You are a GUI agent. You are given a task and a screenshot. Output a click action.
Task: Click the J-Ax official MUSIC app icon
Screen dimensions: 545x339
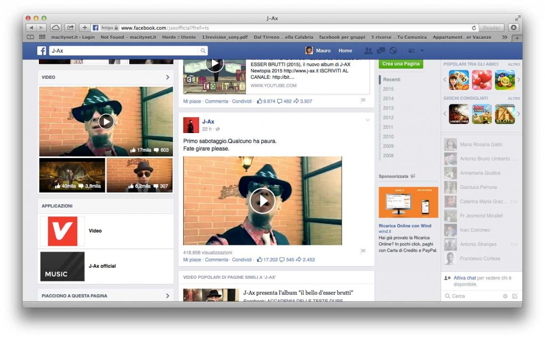tap(63, 266)
